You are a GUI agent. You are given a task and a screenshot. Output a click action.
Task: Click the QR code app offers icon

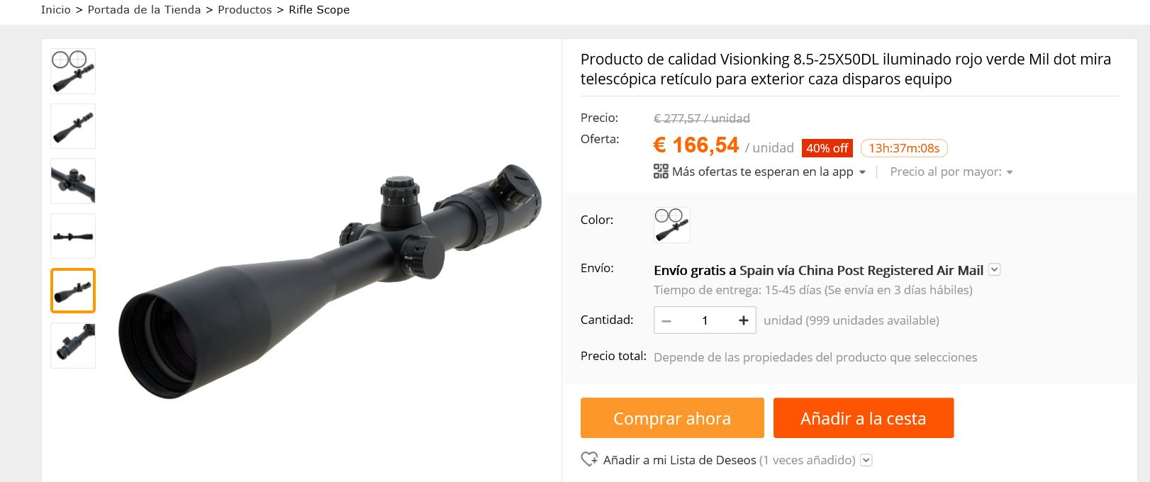661,172
